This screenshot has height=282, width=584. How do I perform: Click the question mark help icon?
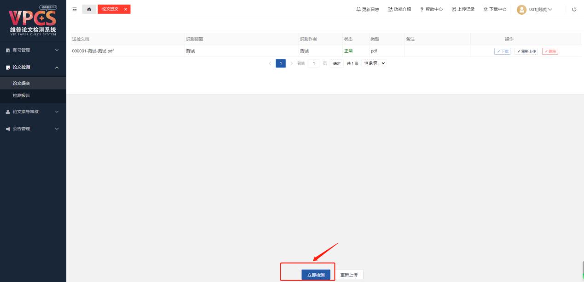point(422,9)
